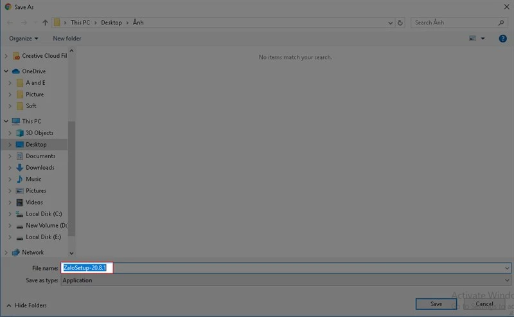Click the Back navigation arrow
514x317 pixels.
pyautogui.click(x=10, y=23)
